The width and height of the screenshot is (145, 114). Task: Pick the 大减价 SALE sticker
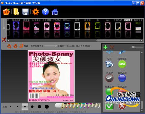click(x=109, y=78)
